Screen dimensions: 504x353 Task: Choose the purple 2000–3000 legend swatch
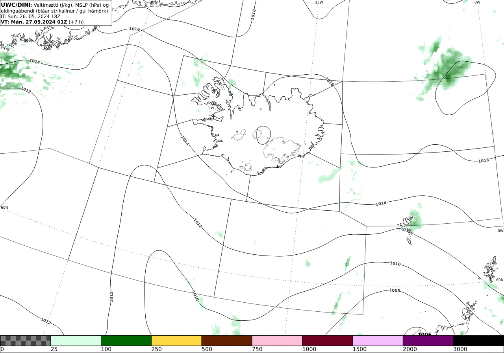point(428,340)
